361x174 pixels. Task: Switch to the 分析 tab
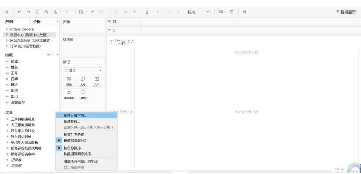pos(37,22)
